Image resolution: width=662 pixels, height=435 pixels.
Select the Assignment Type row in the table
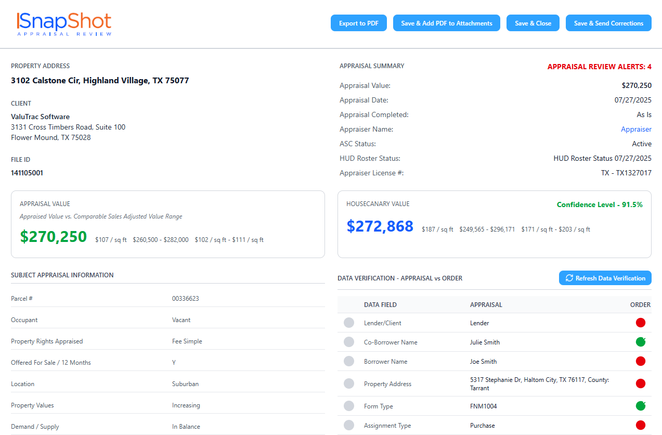494,425
